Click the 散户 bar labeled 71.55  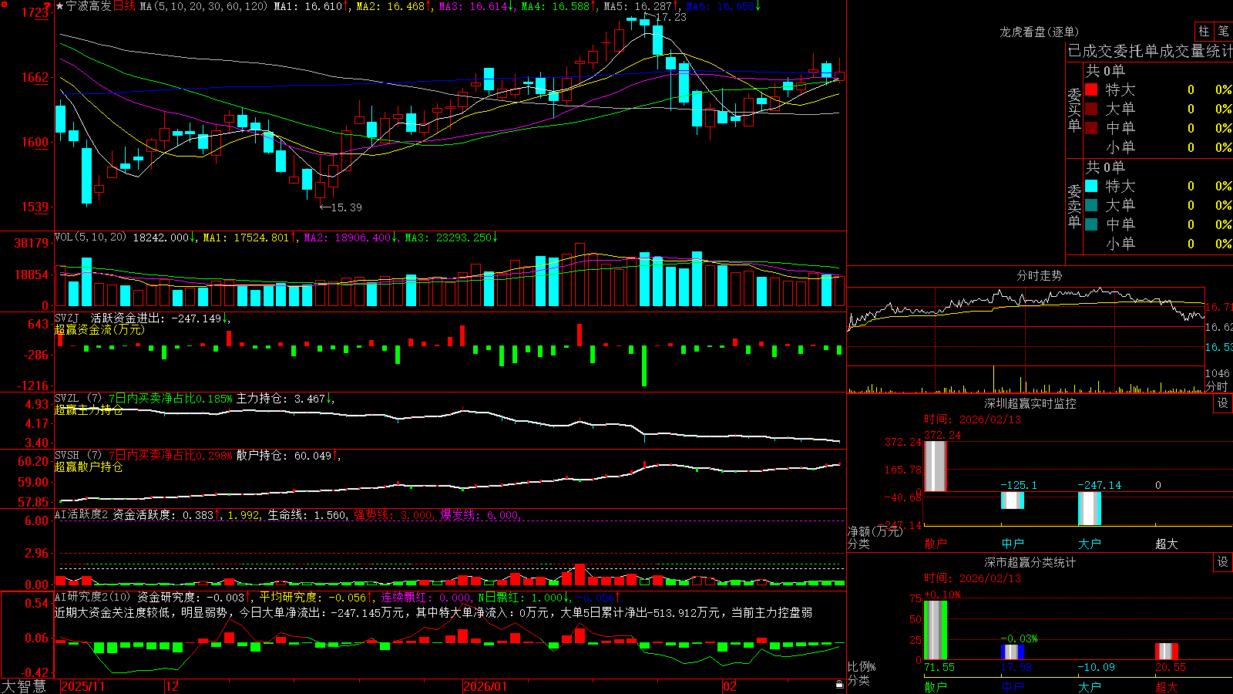pos(936,630)
